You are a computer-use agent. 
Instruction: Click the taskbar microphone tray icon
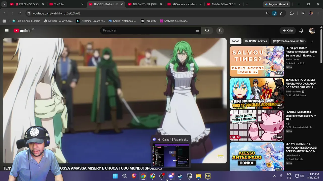[281, 176]
